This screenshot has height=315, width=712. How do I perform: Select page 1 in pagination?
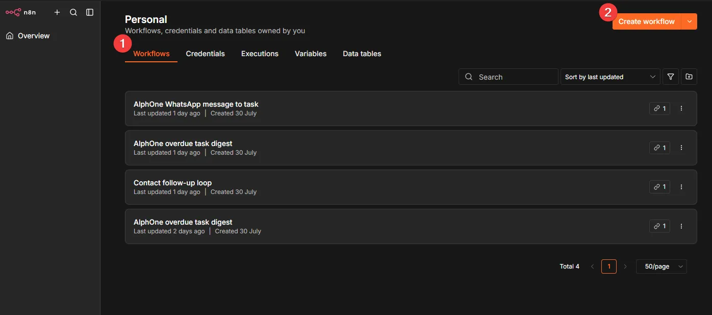[x=609, y=266]
